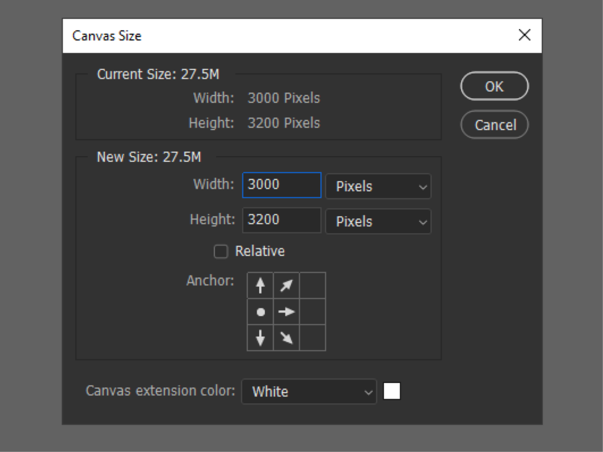The width and height of the screenshot is (603, 452).
Task: Select the empty middle-right anchor grid cell
Action: (x=312, y=312)
